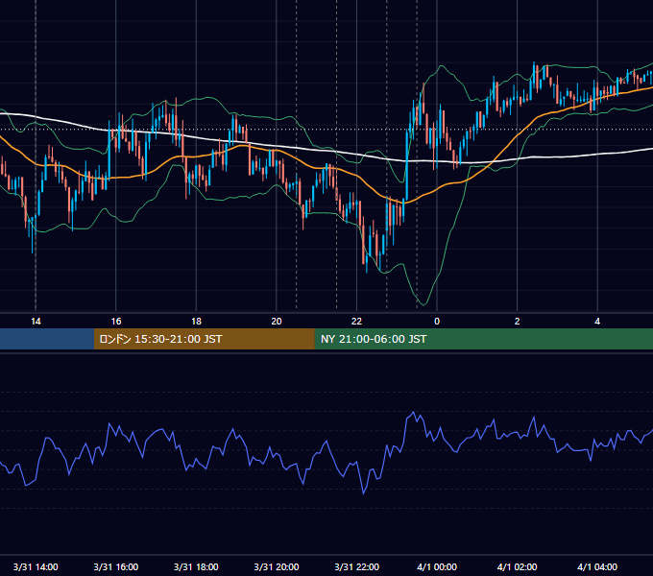Click the hour label 4 on price chart axis
This screenshot has height=576, width=653.
click(x=597, y=322)
